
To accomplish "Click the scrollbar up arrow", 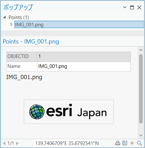I will tap(141, 50).
